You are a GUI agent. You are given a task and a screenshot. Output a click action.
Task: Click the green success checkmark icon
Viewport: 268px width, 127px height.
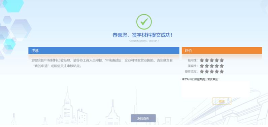coord(144,22)
